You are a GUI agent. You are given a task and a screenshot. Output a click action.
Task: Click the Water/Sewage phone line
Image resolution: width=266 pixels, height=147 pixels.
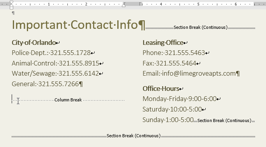click(x=55, y=74)
